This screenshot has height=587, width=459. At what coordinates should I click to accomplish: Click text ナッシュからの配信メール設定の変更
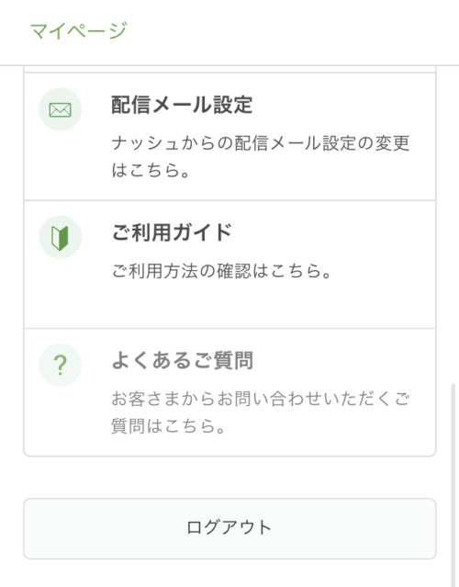(x=261, y=143)
